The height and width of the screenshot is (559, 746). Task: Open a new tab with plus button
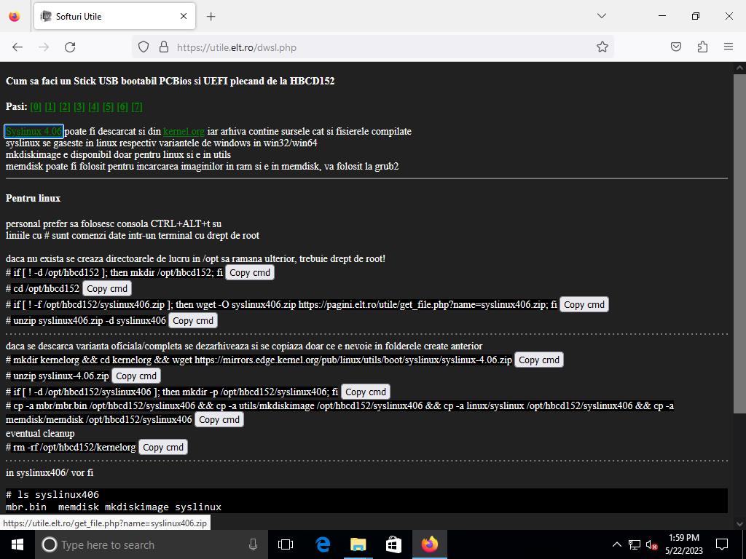[x=211, y=16]
